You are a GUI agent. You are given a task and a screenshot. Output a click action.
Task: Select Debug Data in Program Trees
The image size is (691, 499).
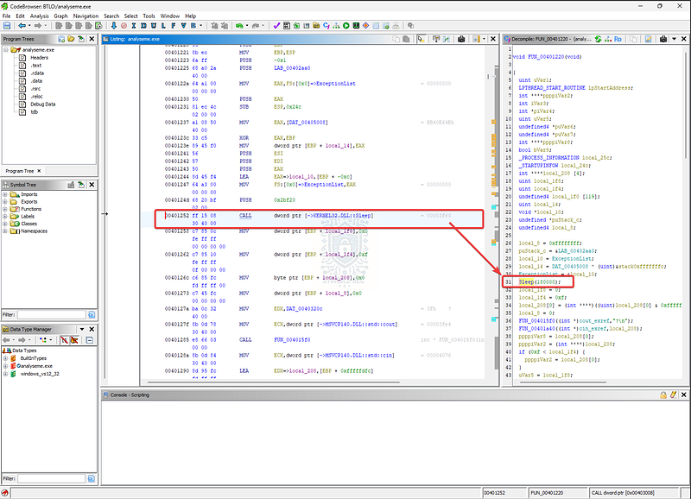tap(42, 104)
